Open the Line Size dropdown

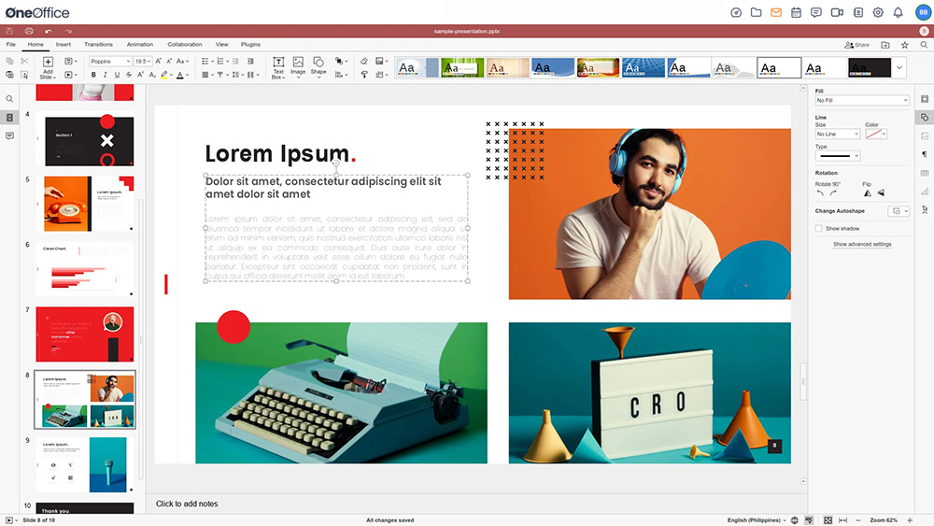click(x=837, y=135)
